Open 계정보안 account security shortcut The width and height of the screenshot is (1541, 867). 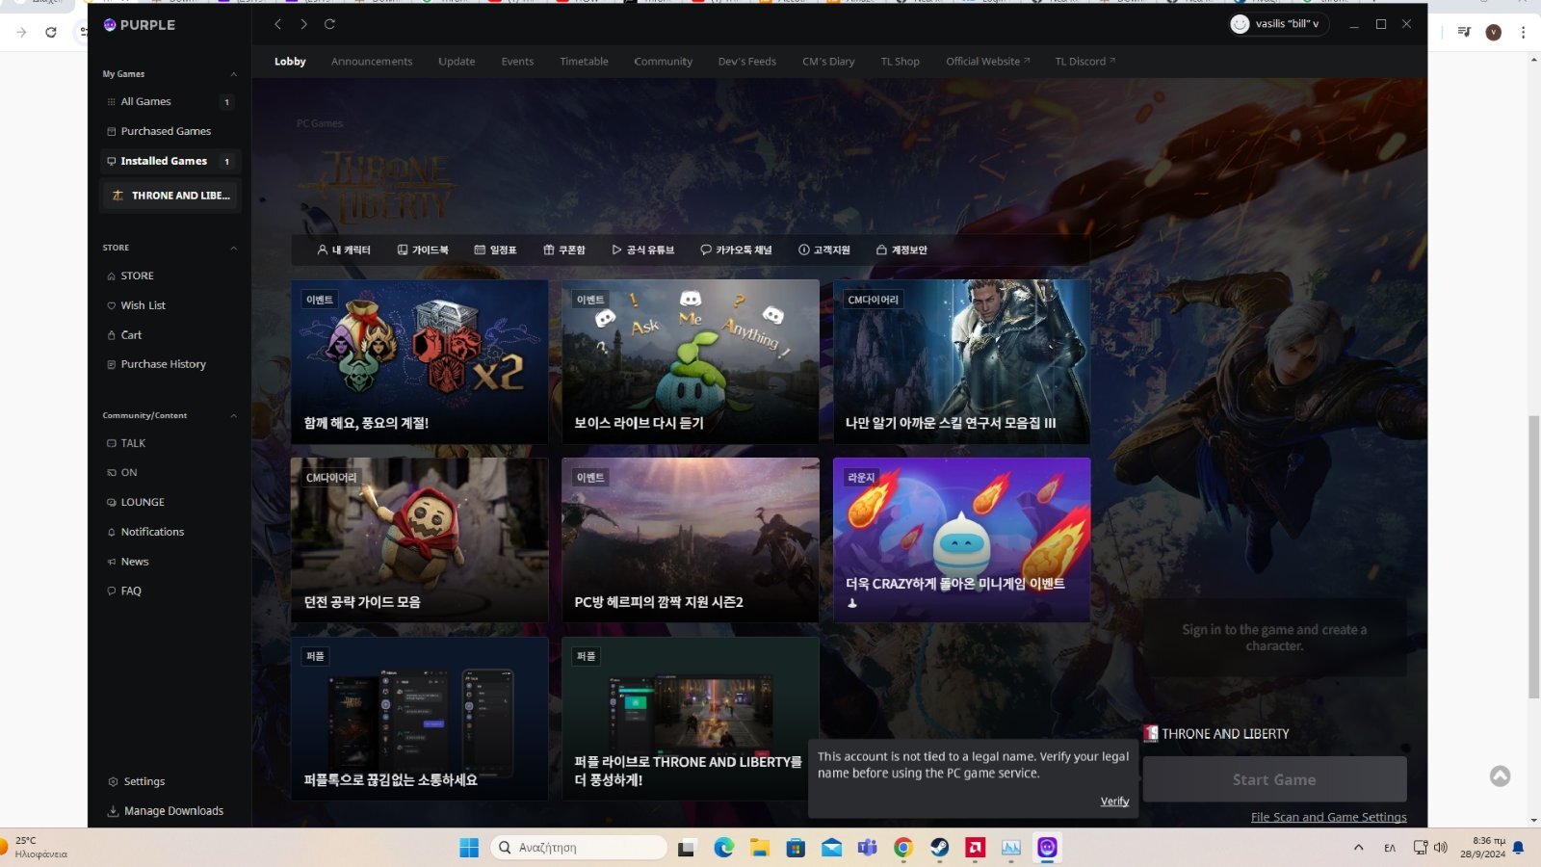(901, 250)
